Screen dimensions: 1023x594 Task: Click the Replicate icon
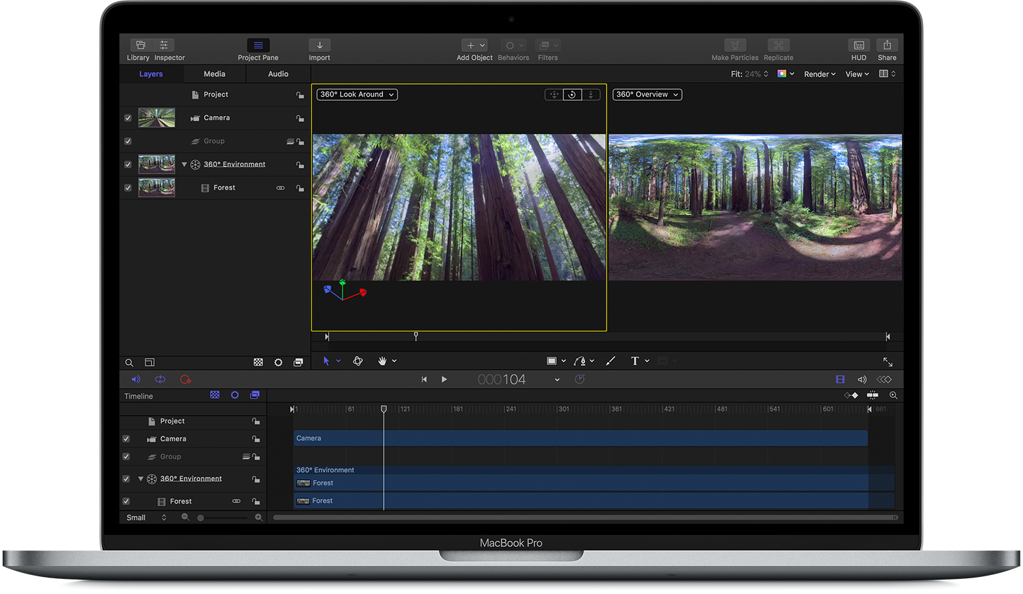(778, 46)
